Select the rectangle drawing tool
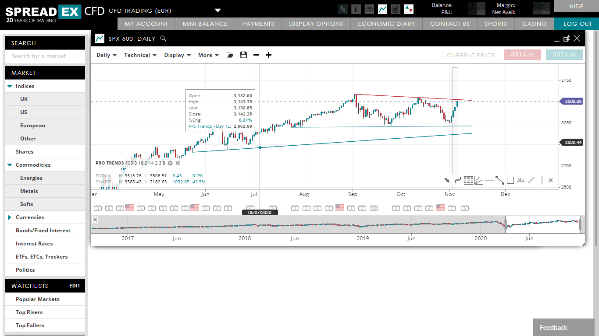 click(510, 180)
